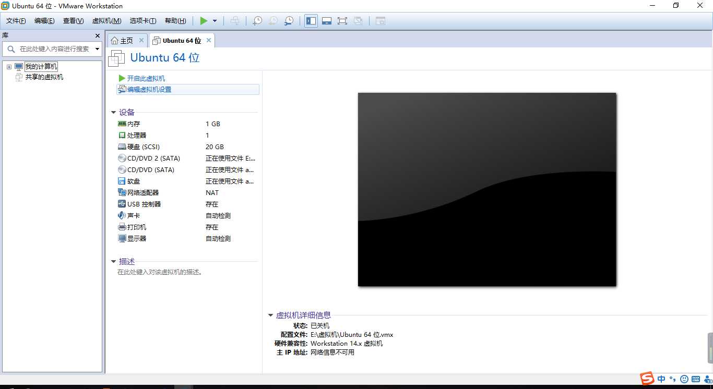The width and height of the screenshot is (713, 389).
Task: Collapse the 虚拟机详细信息 section
Action: click(x=270, y=315)
